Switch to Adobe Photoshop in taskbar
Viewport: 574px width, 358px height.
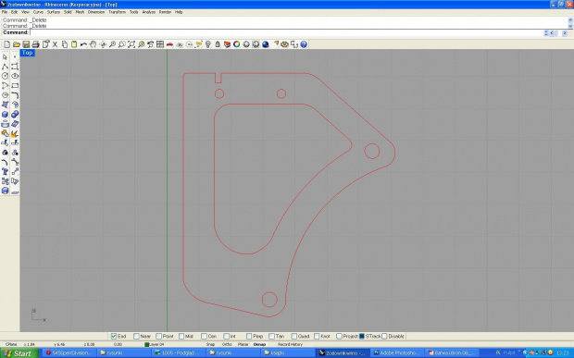click(397, 353)
